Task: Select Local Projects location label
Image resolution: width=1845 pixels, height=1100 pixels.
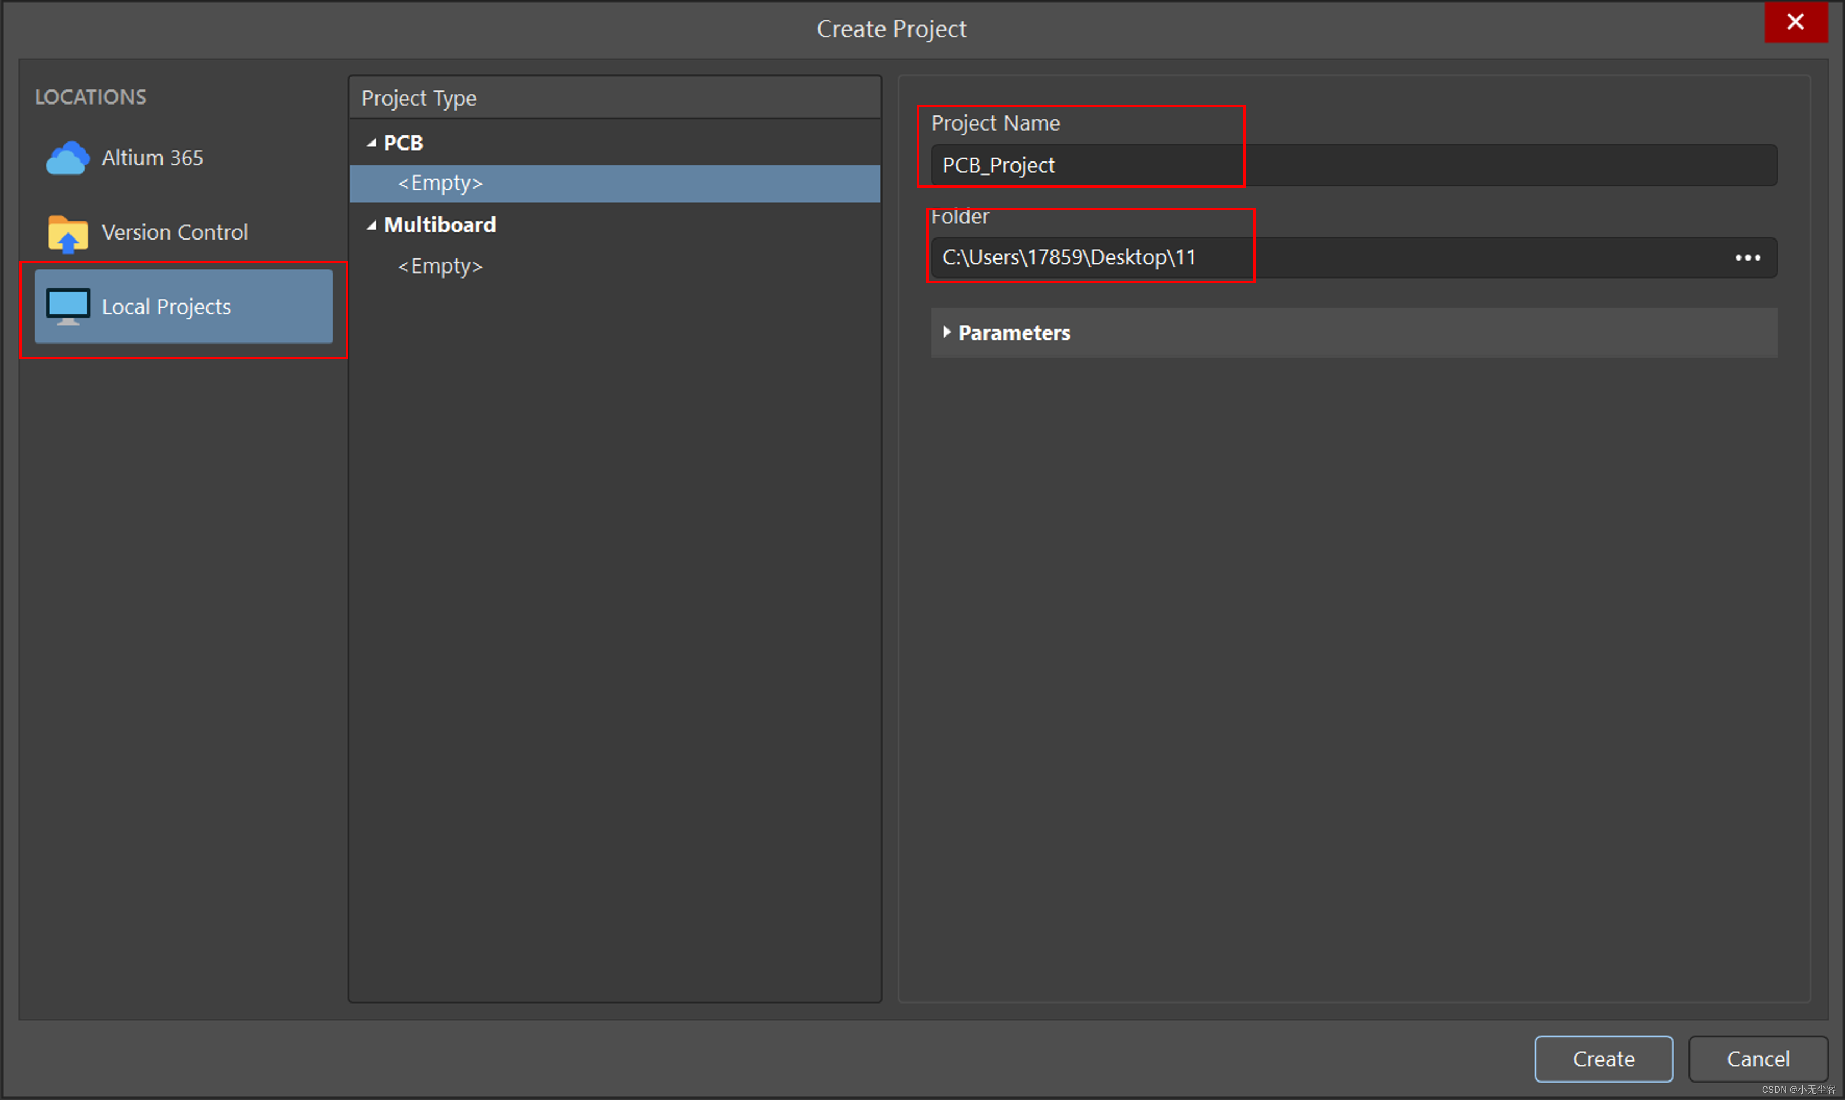Action: [x=166, y=307]
